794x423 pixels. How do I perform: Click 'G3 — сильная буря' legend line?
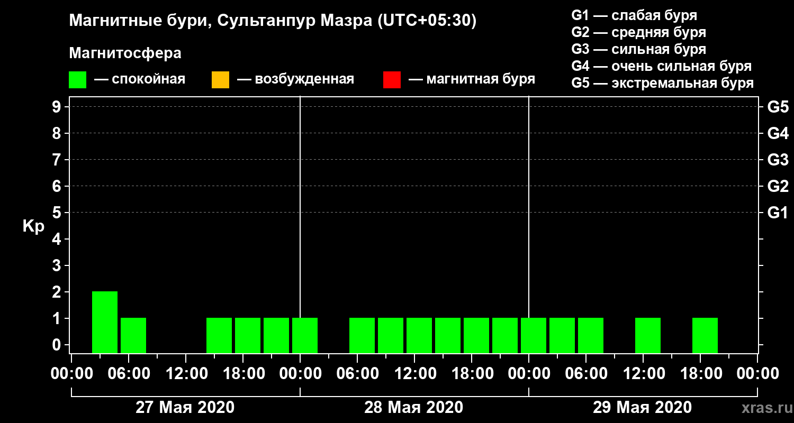point(639,49)
